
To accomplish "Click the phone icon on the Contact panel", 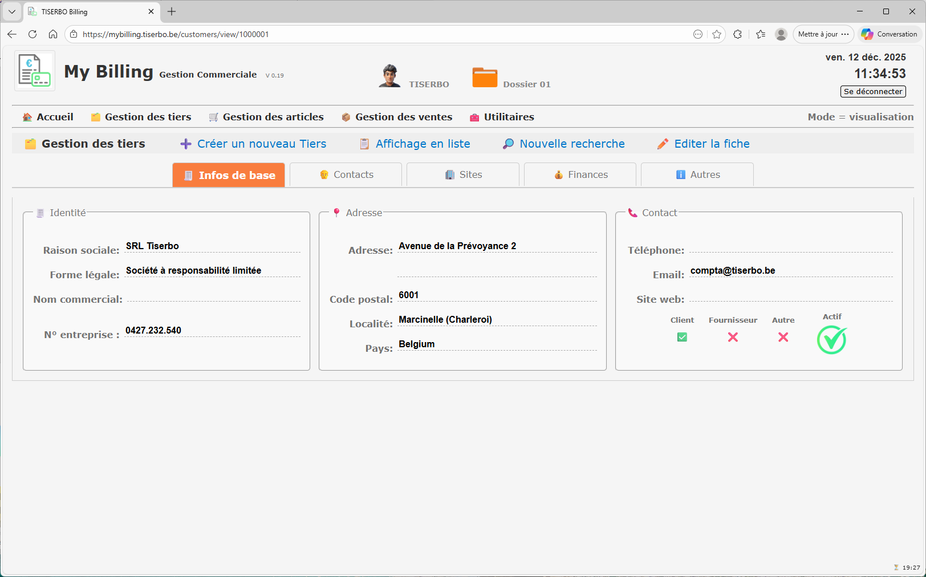I will coord(632,212).
